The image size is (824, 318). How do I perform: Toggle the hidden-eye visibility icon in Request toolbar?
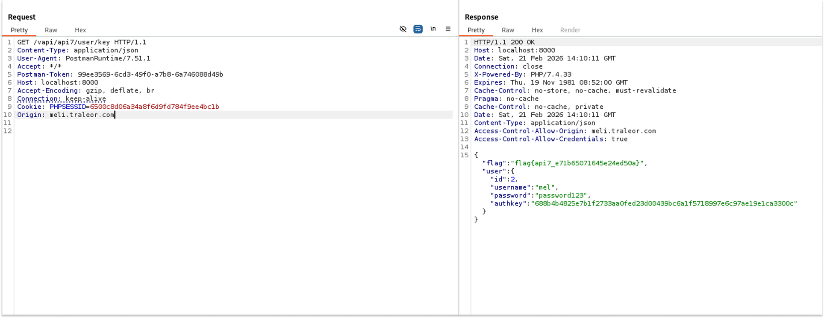(403, 29)
